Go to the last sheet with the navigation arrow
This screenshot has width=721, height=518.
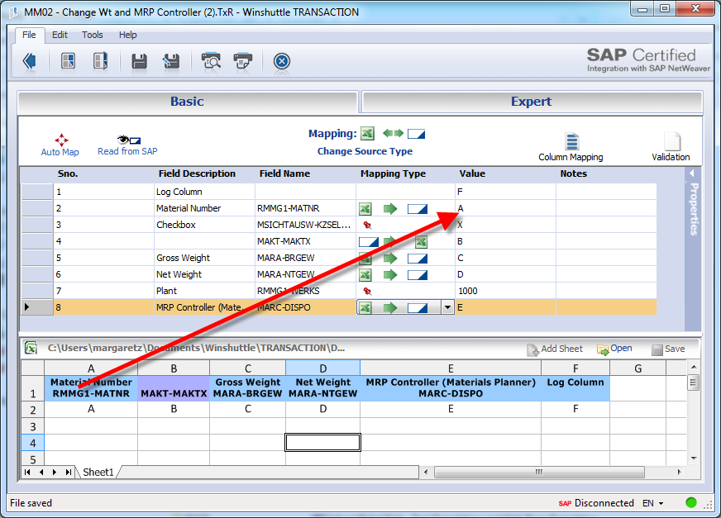click(x=69, y=472)
